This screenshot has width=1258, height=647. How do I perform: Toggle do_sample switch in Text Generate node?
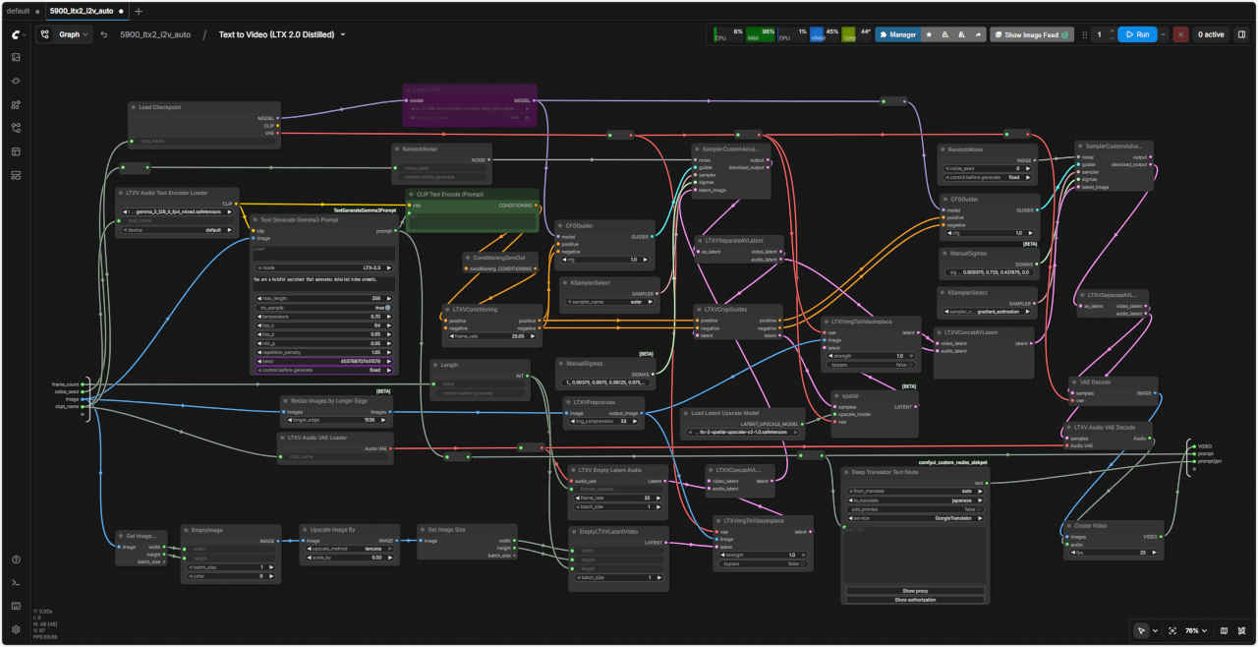[x=387, y=308]
